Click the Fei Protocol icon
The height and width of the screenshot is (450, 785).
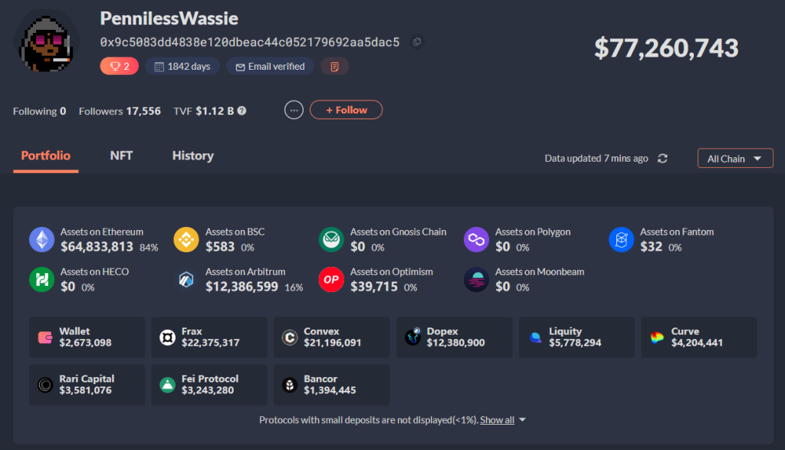167,385
